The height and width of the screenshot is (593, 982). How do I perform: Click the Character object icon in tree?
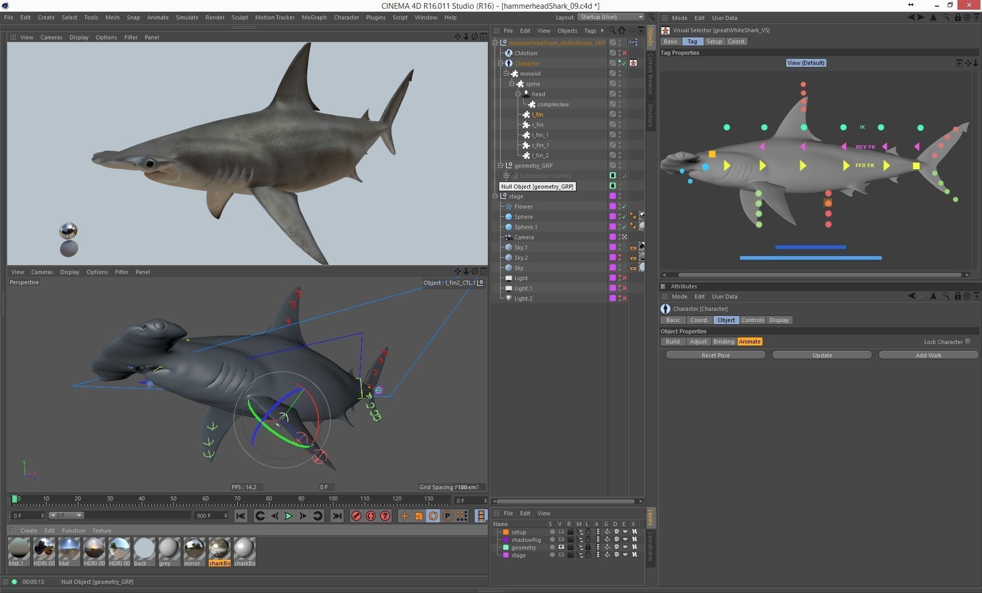click(508, 63)
